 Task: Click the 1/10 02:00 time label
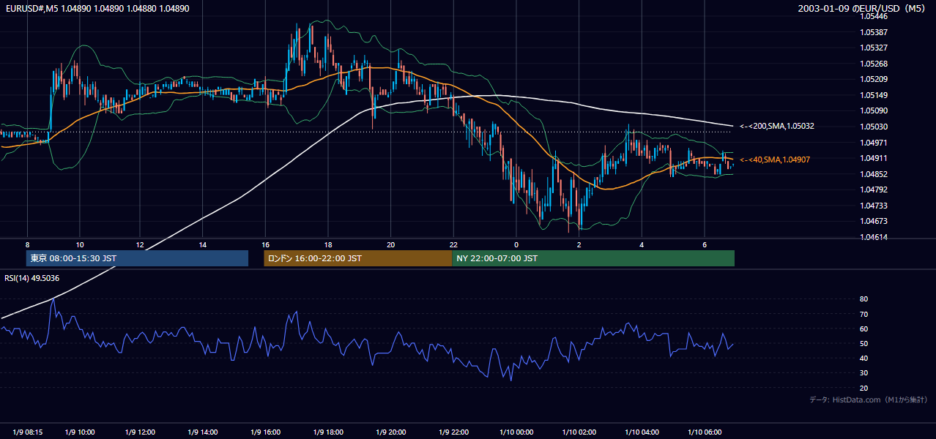[x=579, y=432]
